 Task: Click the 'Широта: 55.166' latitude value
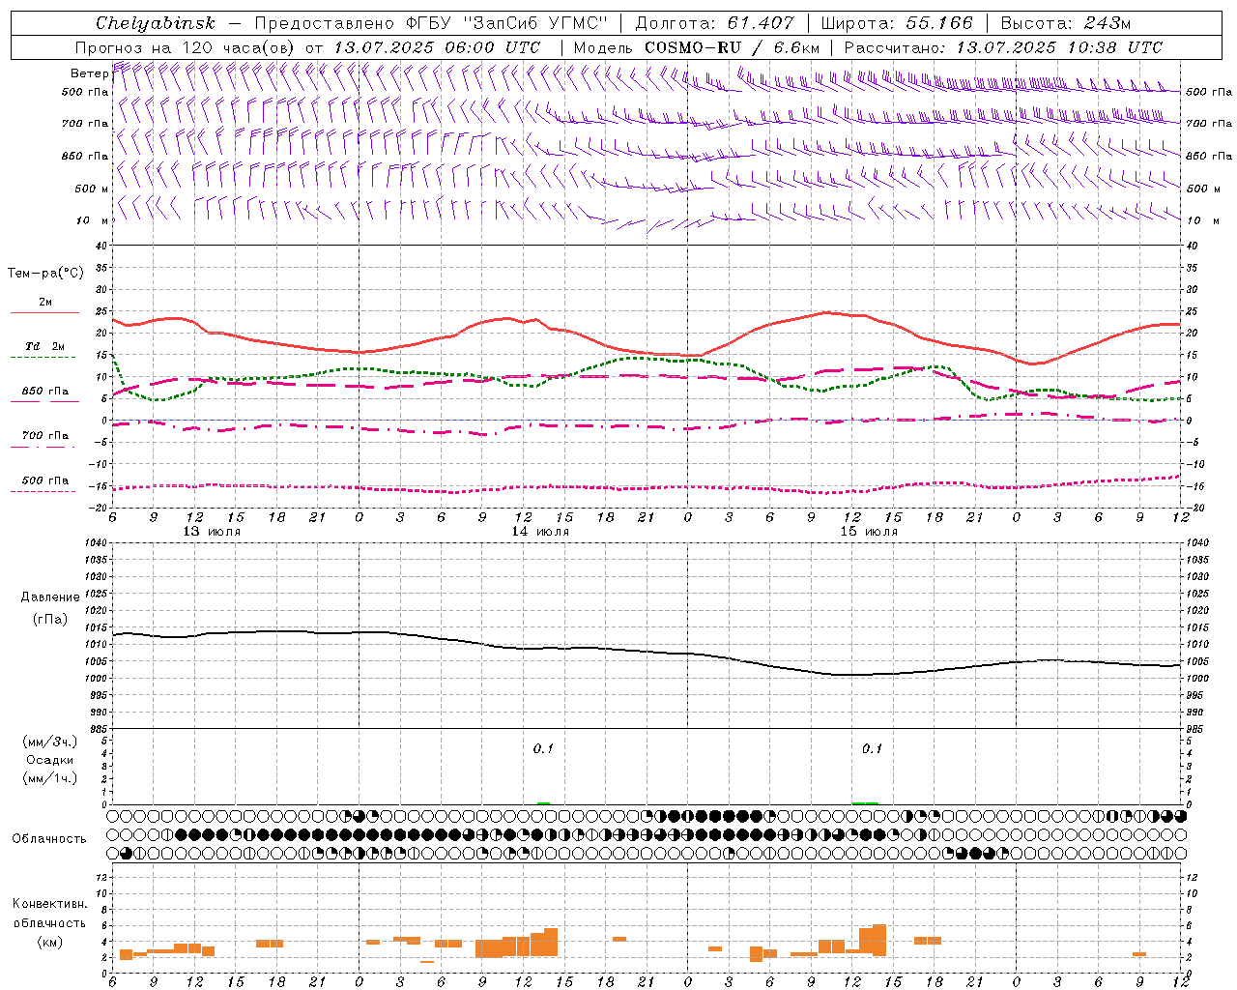click(896, 23)
